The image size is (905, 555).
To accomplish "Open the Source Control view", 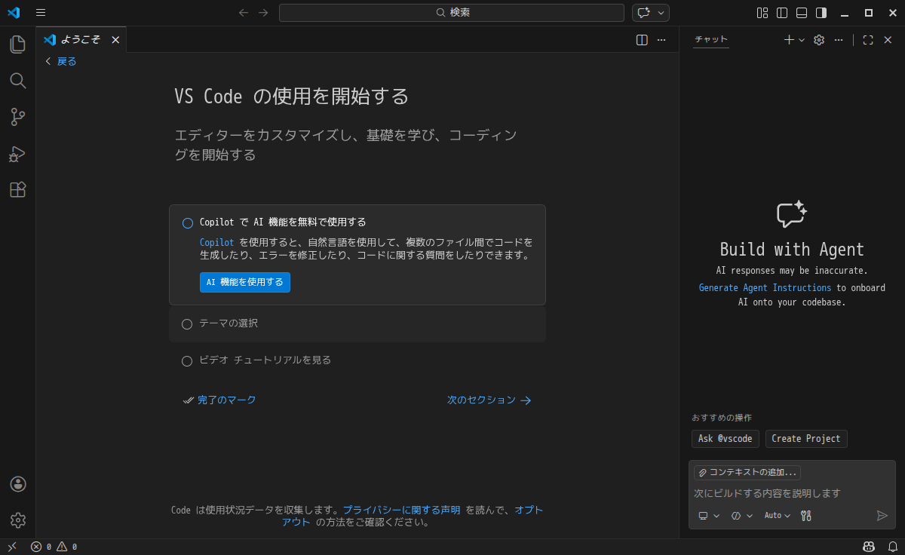I will [17, 117].
